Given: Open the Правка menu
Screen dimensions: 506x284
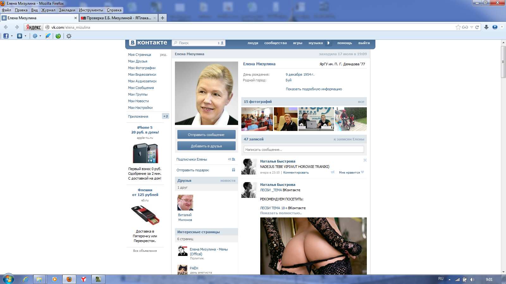Looking at the screenshot, I should [x=21, y=10].
